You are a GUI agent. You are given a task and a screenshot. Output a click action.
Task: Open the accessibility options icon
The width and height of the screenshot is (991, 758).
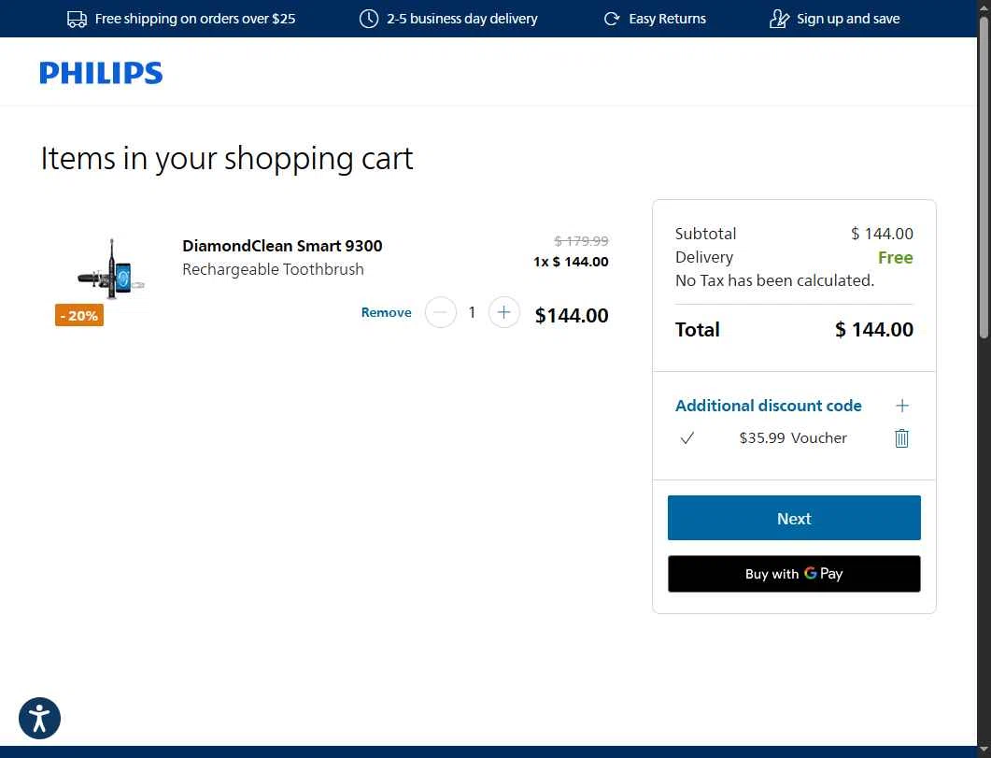pyautogui.click(x=39, y=718)
